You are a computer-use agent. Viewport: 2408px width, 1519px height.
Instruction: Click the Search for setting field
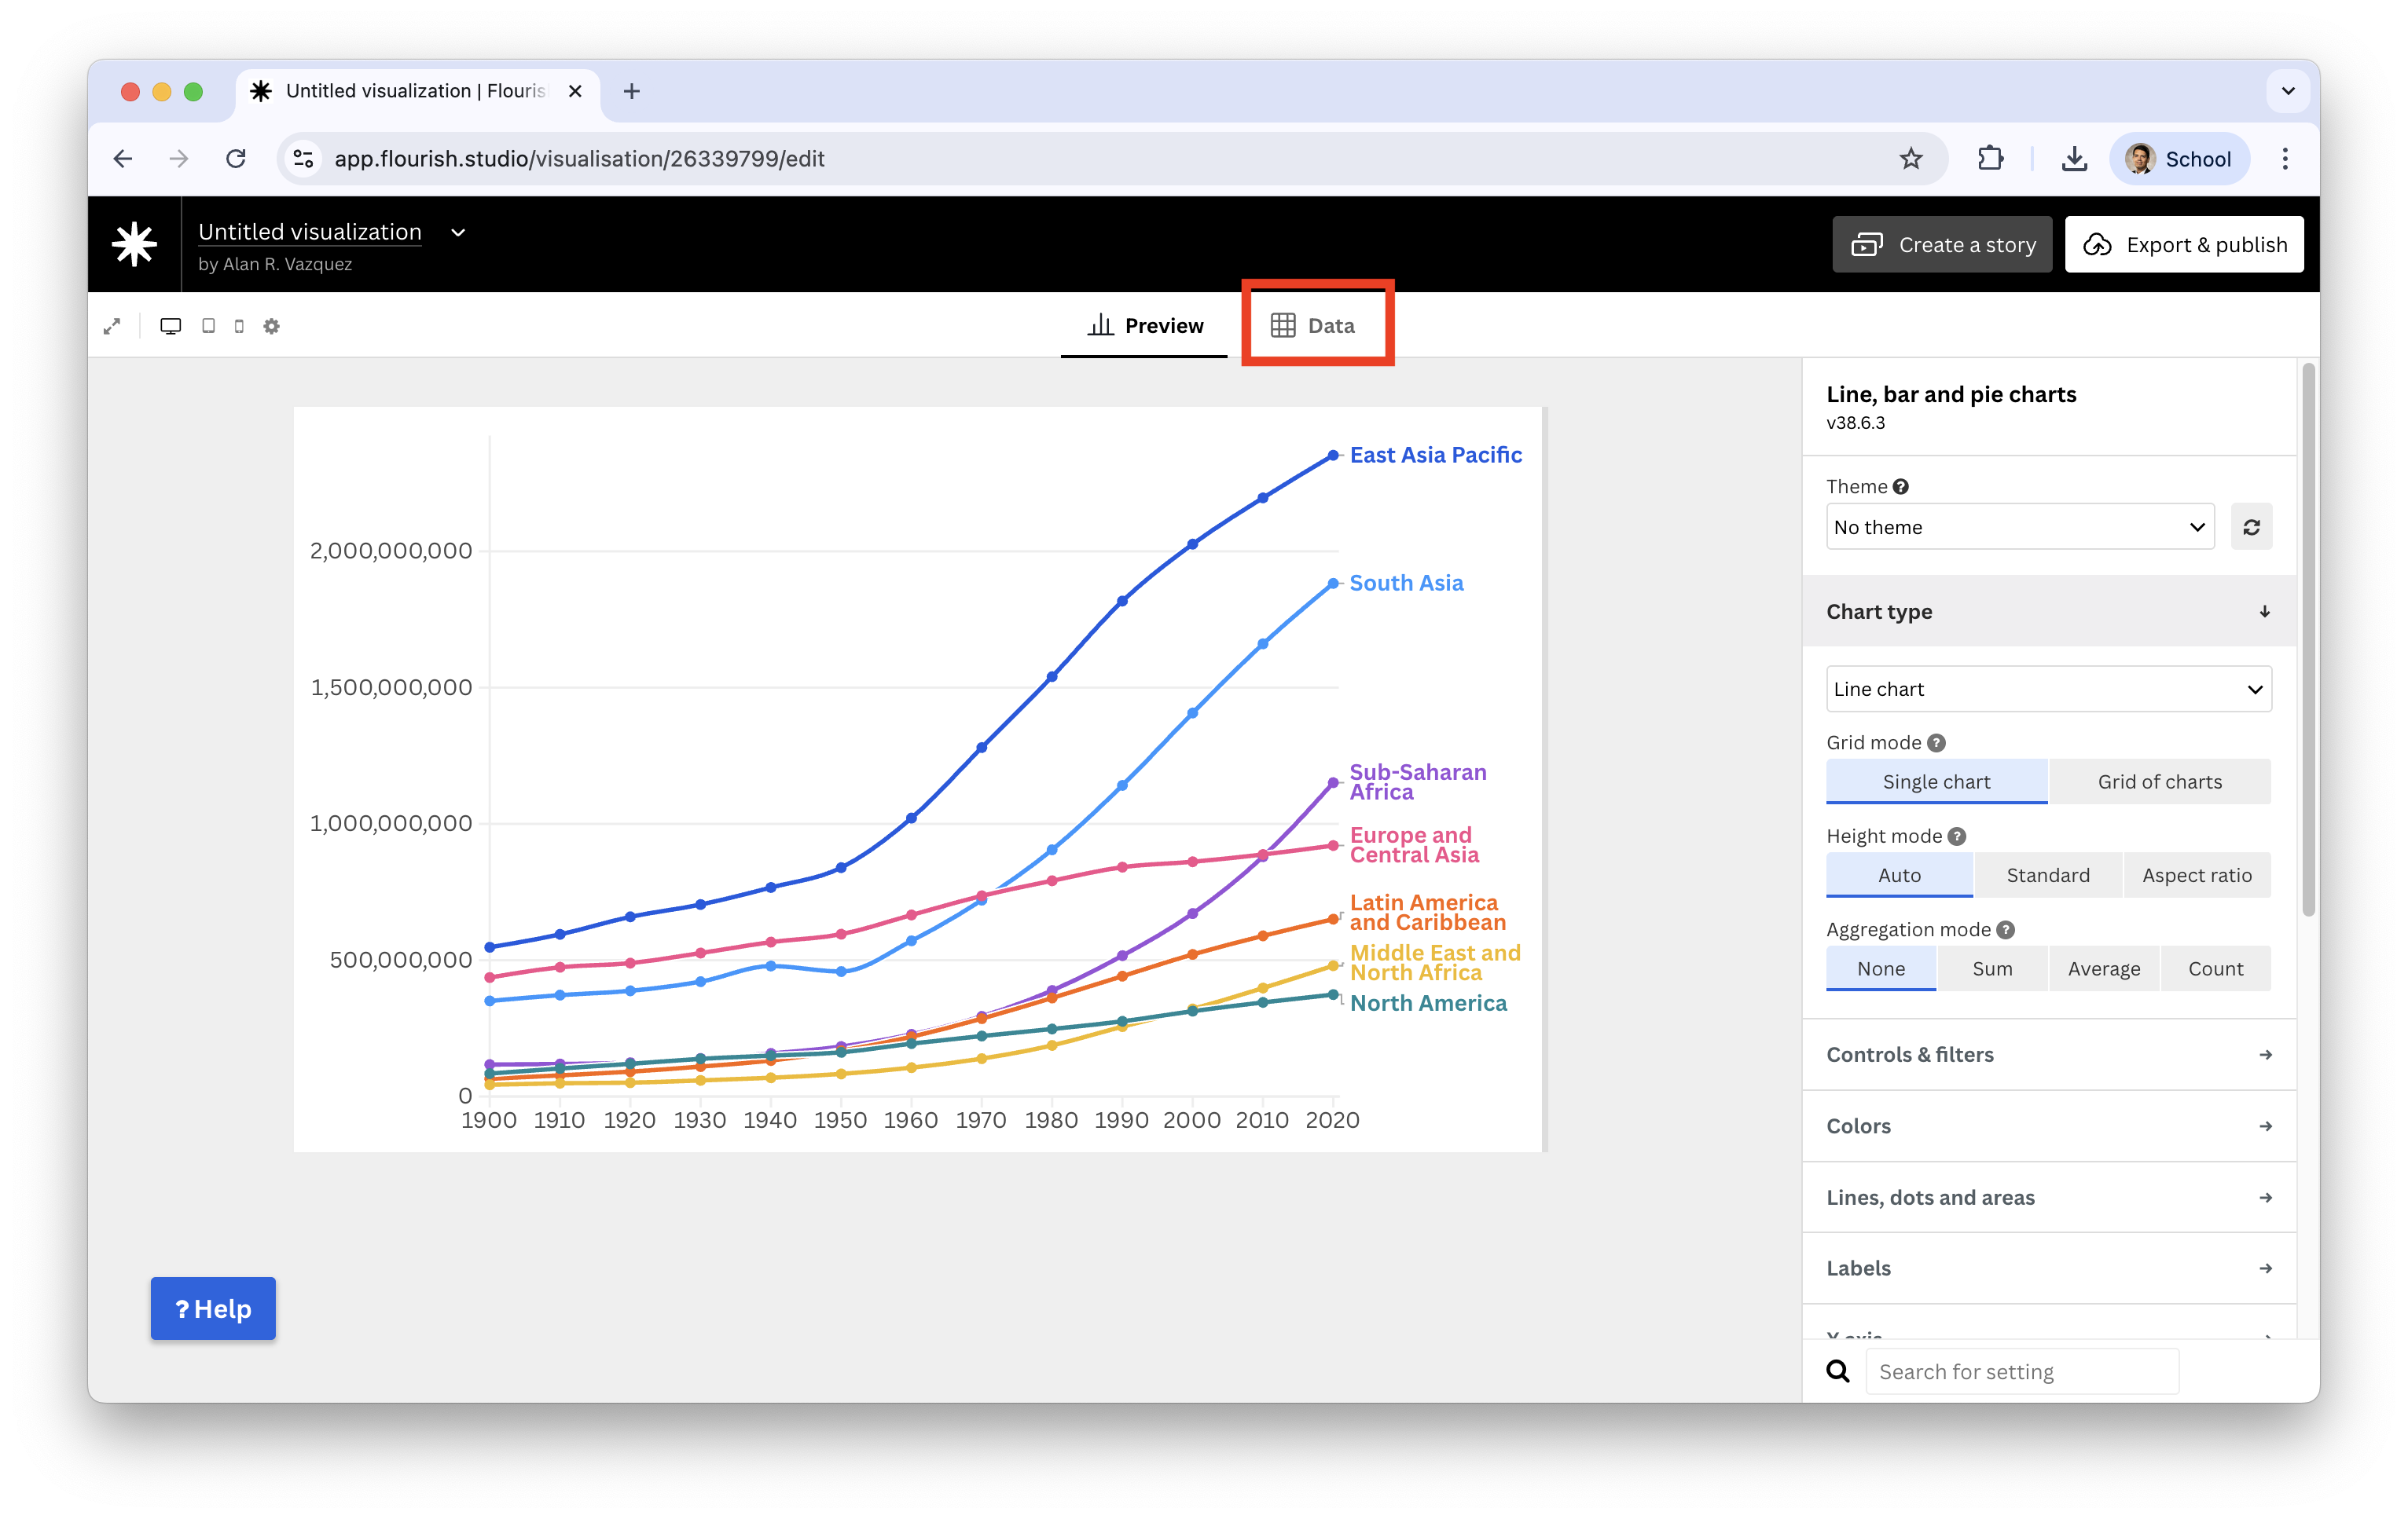(x=2021, y=1371)
